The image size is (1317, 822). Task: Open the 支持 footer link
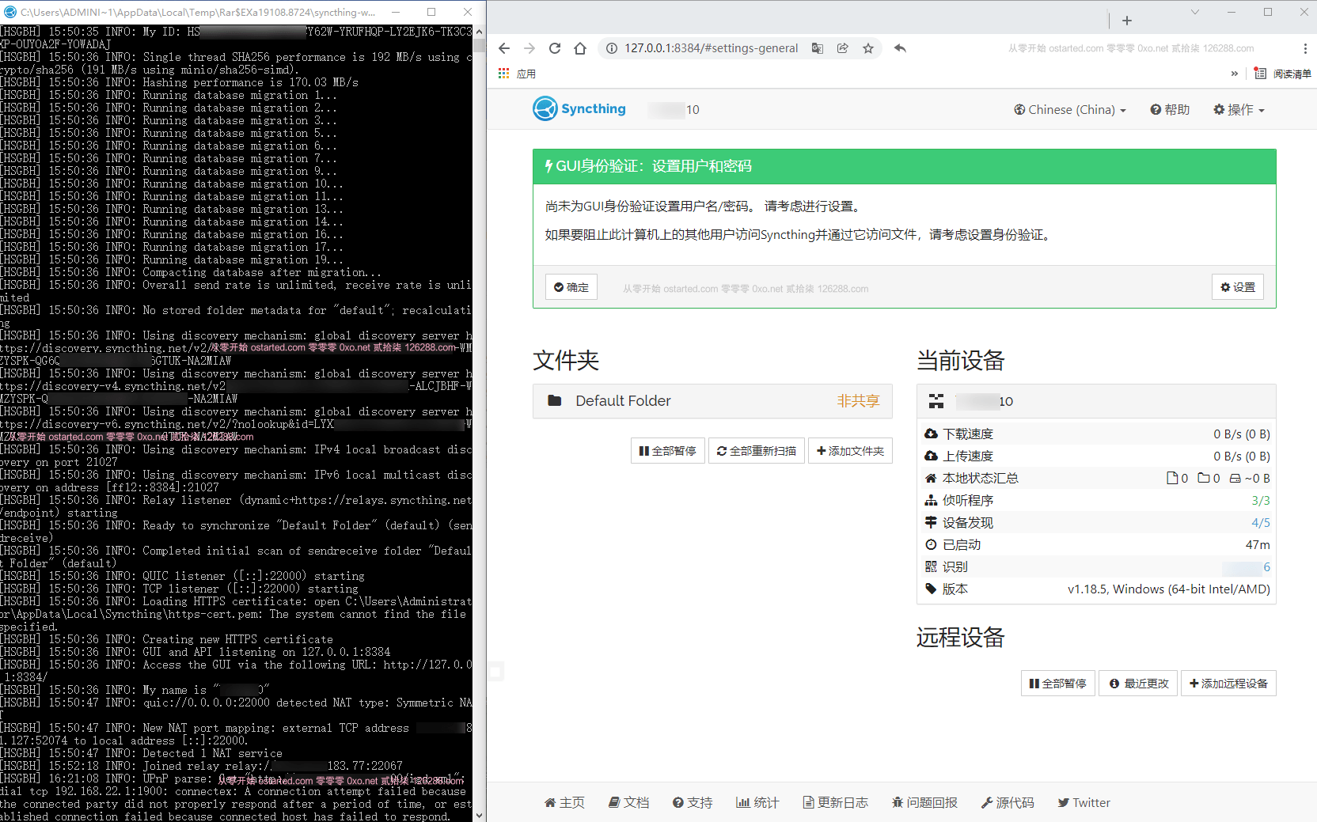[x=693, y=802]
